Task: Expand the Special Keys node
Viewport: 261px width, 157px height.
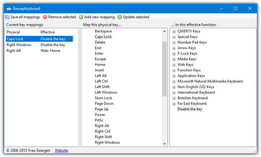Action: pyautogui.click(x=174, y=37)
